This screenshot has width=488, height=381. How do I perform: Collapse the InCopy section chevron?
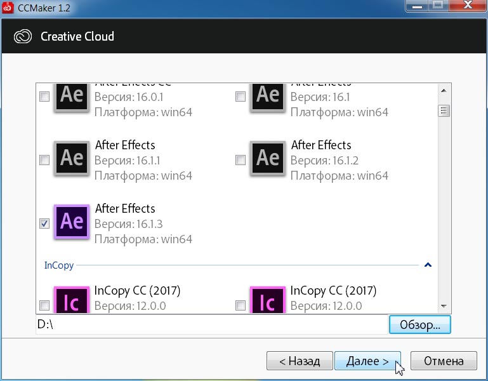428,265
